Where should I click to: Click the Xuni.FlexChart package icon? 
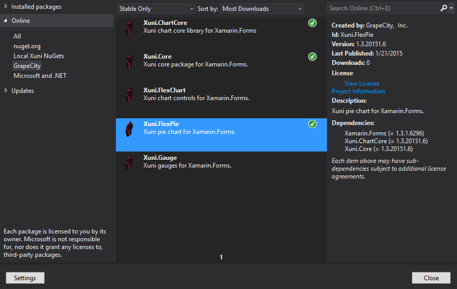pos(128,95)
